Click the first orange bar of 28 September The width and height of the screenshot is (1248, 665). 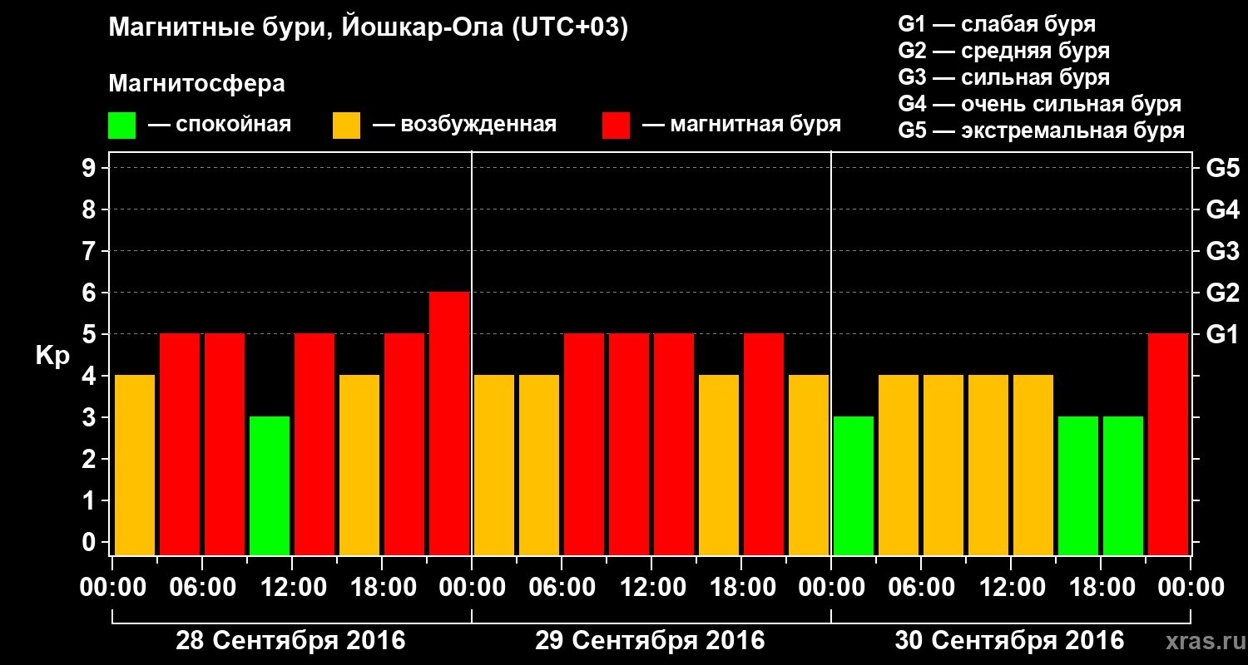click(135, 465)
